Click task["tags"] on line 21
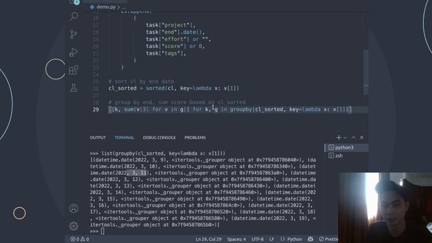 tap(166, 53)
